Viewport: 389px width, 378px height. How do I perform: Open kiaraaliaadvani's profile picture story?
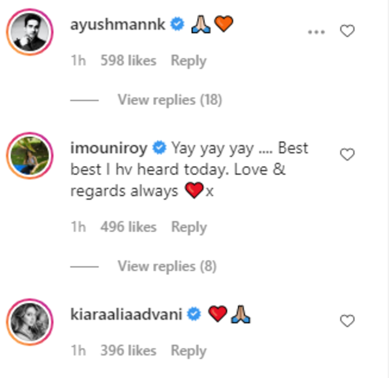[x=30, y=322]
